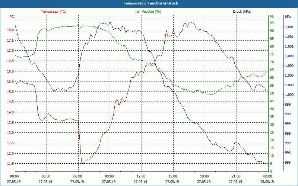This screenshot has height=186, width=298.
Task: Click the '21:00' time axis label
Action: coord(236,176)
